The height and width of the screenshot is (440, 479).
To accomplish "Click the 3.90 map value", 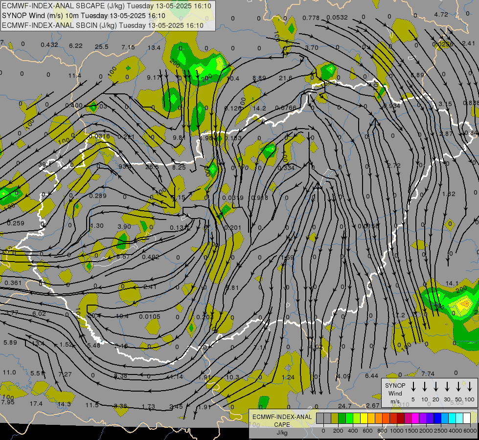I will coord(124,226).
